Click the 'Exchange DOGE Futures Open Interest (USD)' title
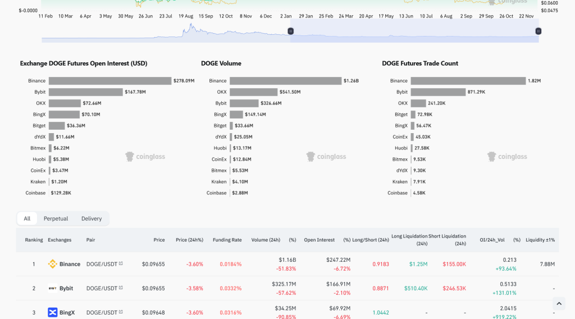Viewport: 575px width, 319px height. [x=84, y=63]
